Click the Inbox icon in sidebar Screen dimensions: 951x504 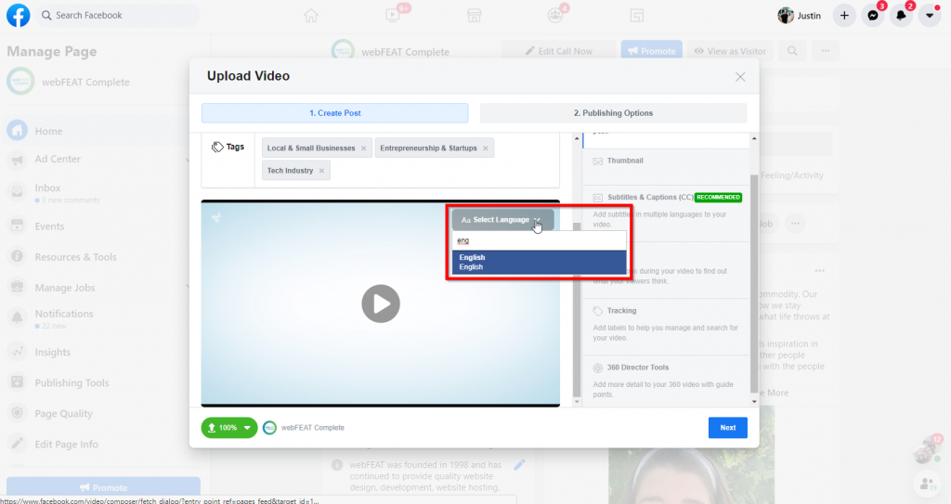(x=18, y=191)
